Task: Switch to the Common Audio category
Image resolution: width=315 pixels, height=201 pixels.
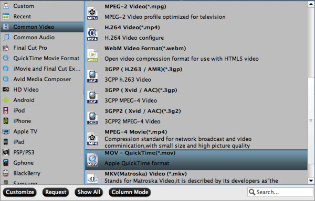Action: coord(42,37)
